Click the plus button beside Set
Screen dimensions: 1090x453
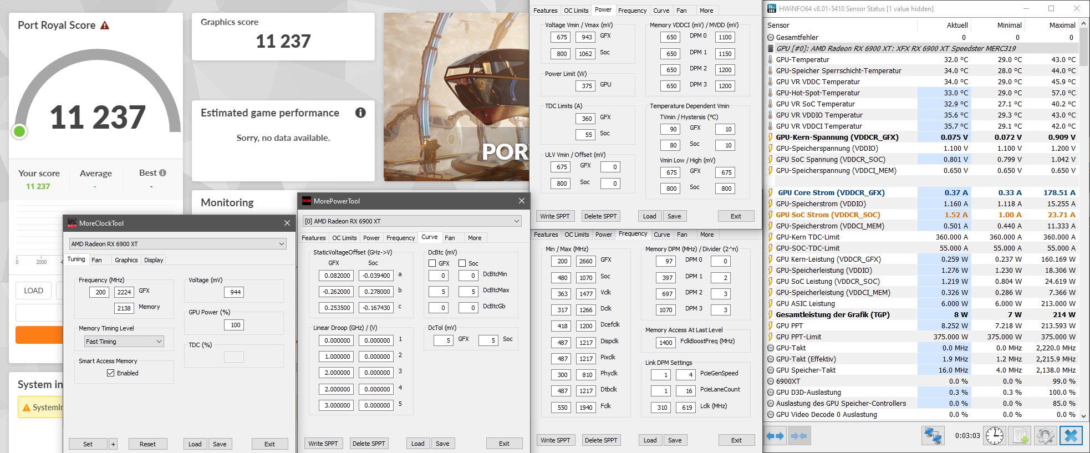point(113,444)
